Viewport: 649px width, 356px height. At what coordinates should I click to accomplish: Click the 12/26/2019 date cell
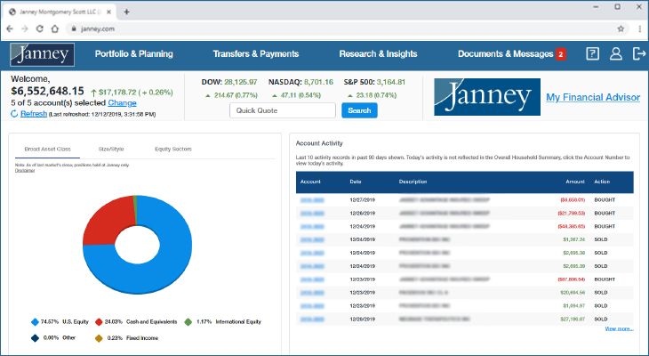[x=362, y=214]
